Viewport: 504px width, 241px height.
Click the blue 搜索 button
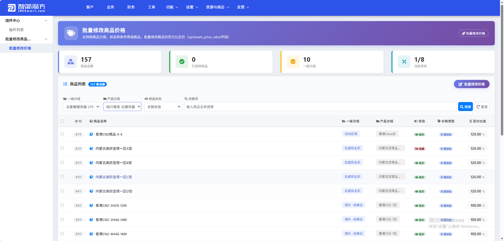[466, 107]
